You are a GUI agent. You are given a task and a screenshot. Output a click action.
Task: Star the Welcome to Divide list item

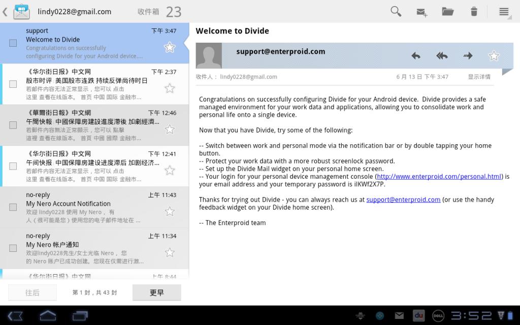pyautogui.click(x=170, y=47)
